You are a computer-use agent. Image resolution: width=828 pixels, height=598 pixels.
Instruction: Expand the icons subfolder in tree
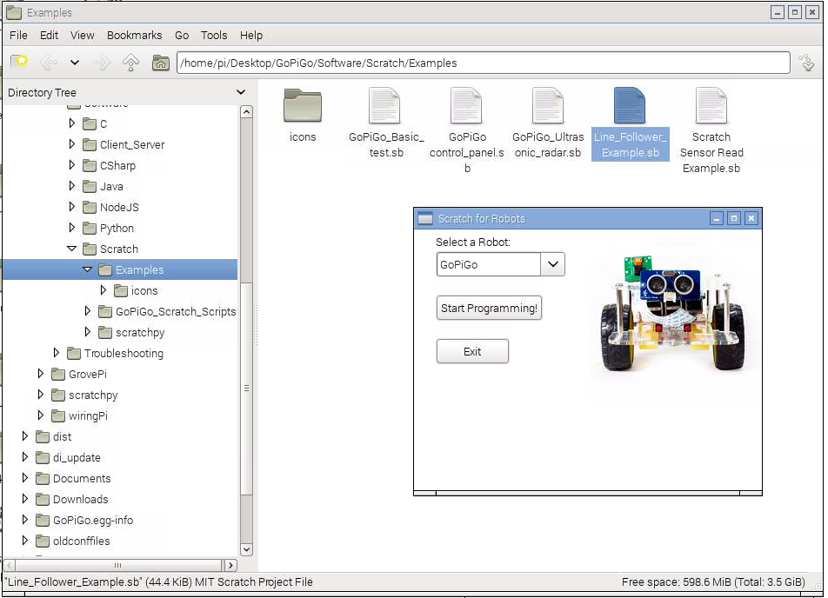(x=103, y=290)
